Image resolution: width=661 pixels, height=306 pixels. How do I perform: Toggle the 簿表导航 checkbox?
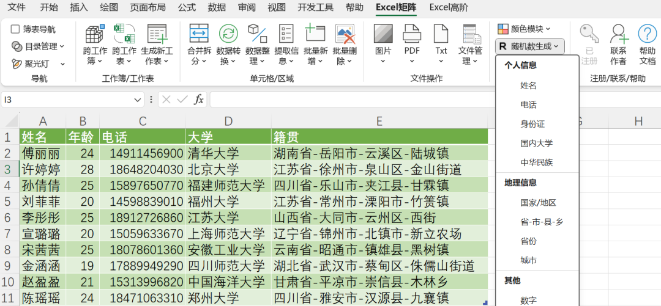click(15, 29)
